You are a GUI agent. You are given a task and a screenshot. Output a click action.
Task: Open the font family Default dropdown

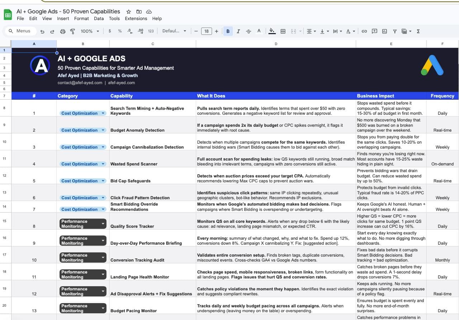[x=174, y=31]
